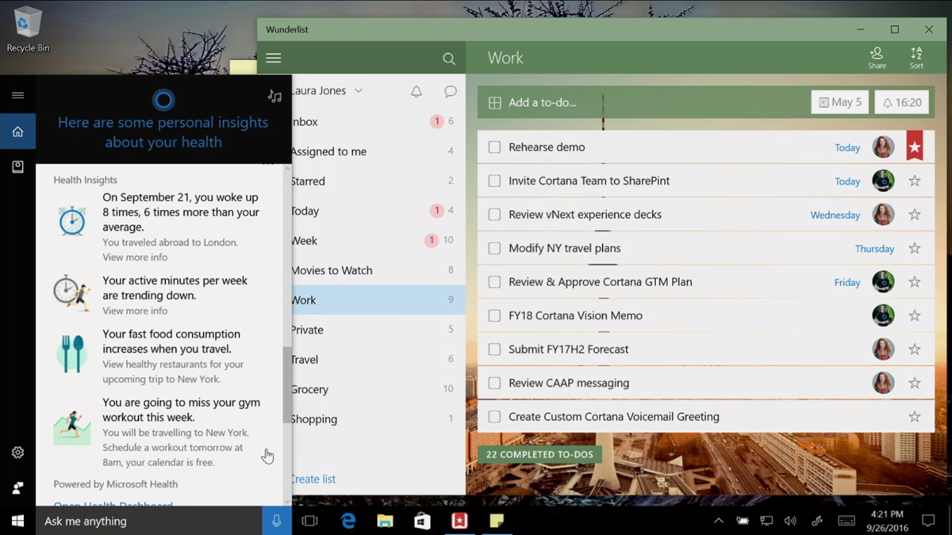This screenshot has width=952, height=535.
Task: Open the Inbox list
Action: pos(378,121)
